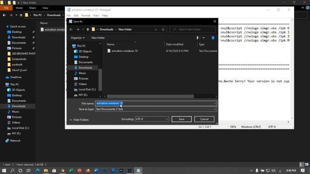Select actvation windows 10 file in dialog
The width and height of the screenshot is (310, 174).
pos(124,51)
